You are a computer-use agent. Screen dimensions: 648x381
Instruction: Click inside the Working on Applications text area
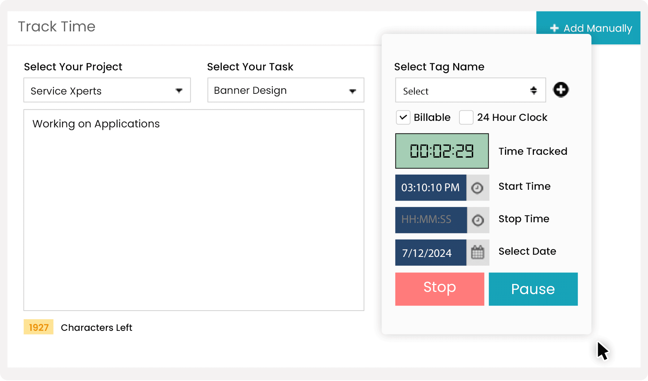point(194,209)
